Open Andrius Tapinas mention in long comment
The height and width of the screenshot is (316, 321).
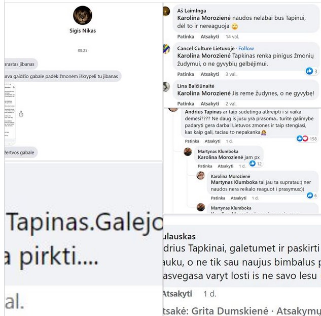pyautogui.click(x=203, y=112)
